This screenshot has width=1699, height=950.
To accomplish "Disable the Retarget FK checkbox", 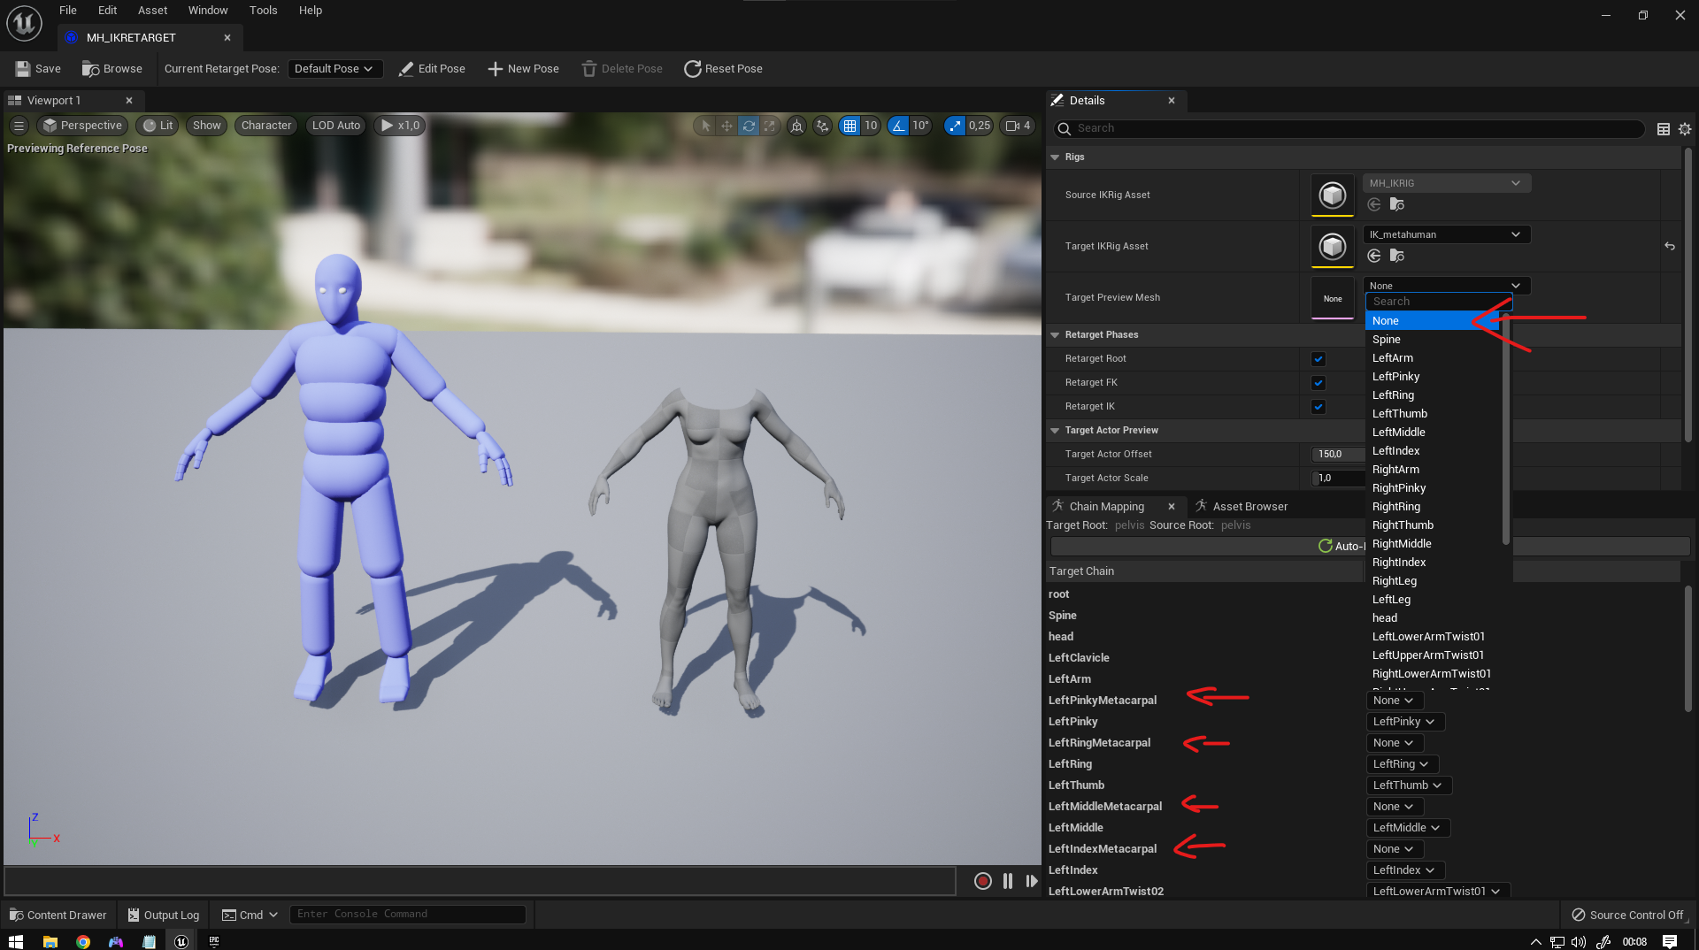I will pyautogui.click(x=1318, y=383).
